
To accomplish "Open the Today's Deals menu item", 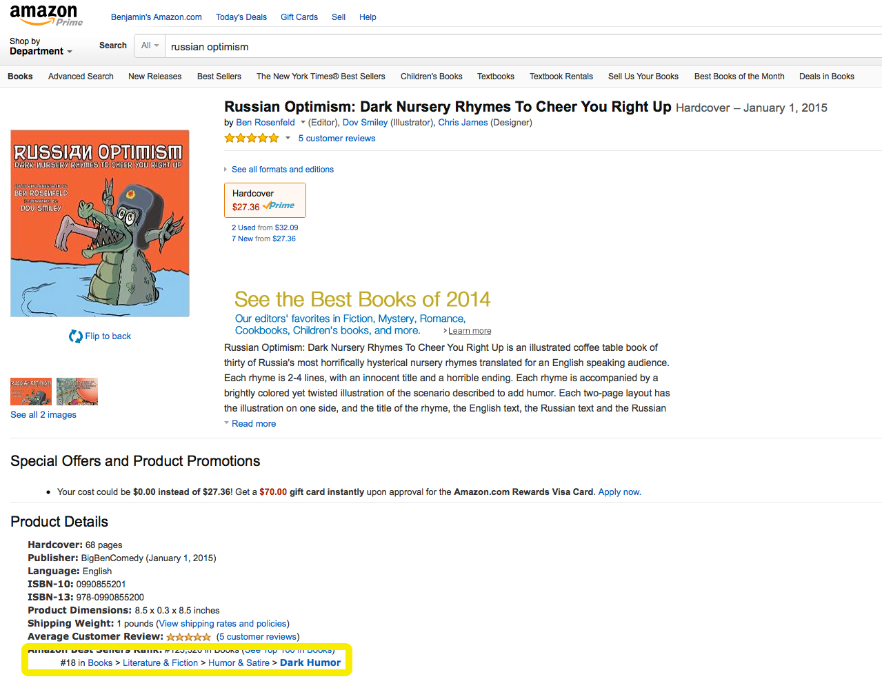I will pyautogui.click(x=241, y=17).
